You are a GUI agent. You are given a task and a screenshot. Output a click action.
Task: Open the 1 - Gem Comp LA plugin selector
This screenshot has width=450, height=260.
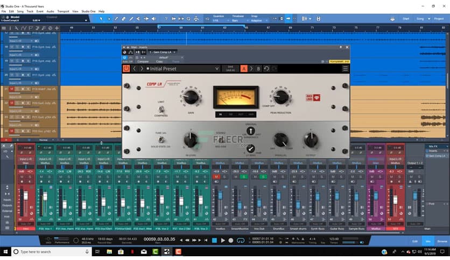tap(163, 52)
